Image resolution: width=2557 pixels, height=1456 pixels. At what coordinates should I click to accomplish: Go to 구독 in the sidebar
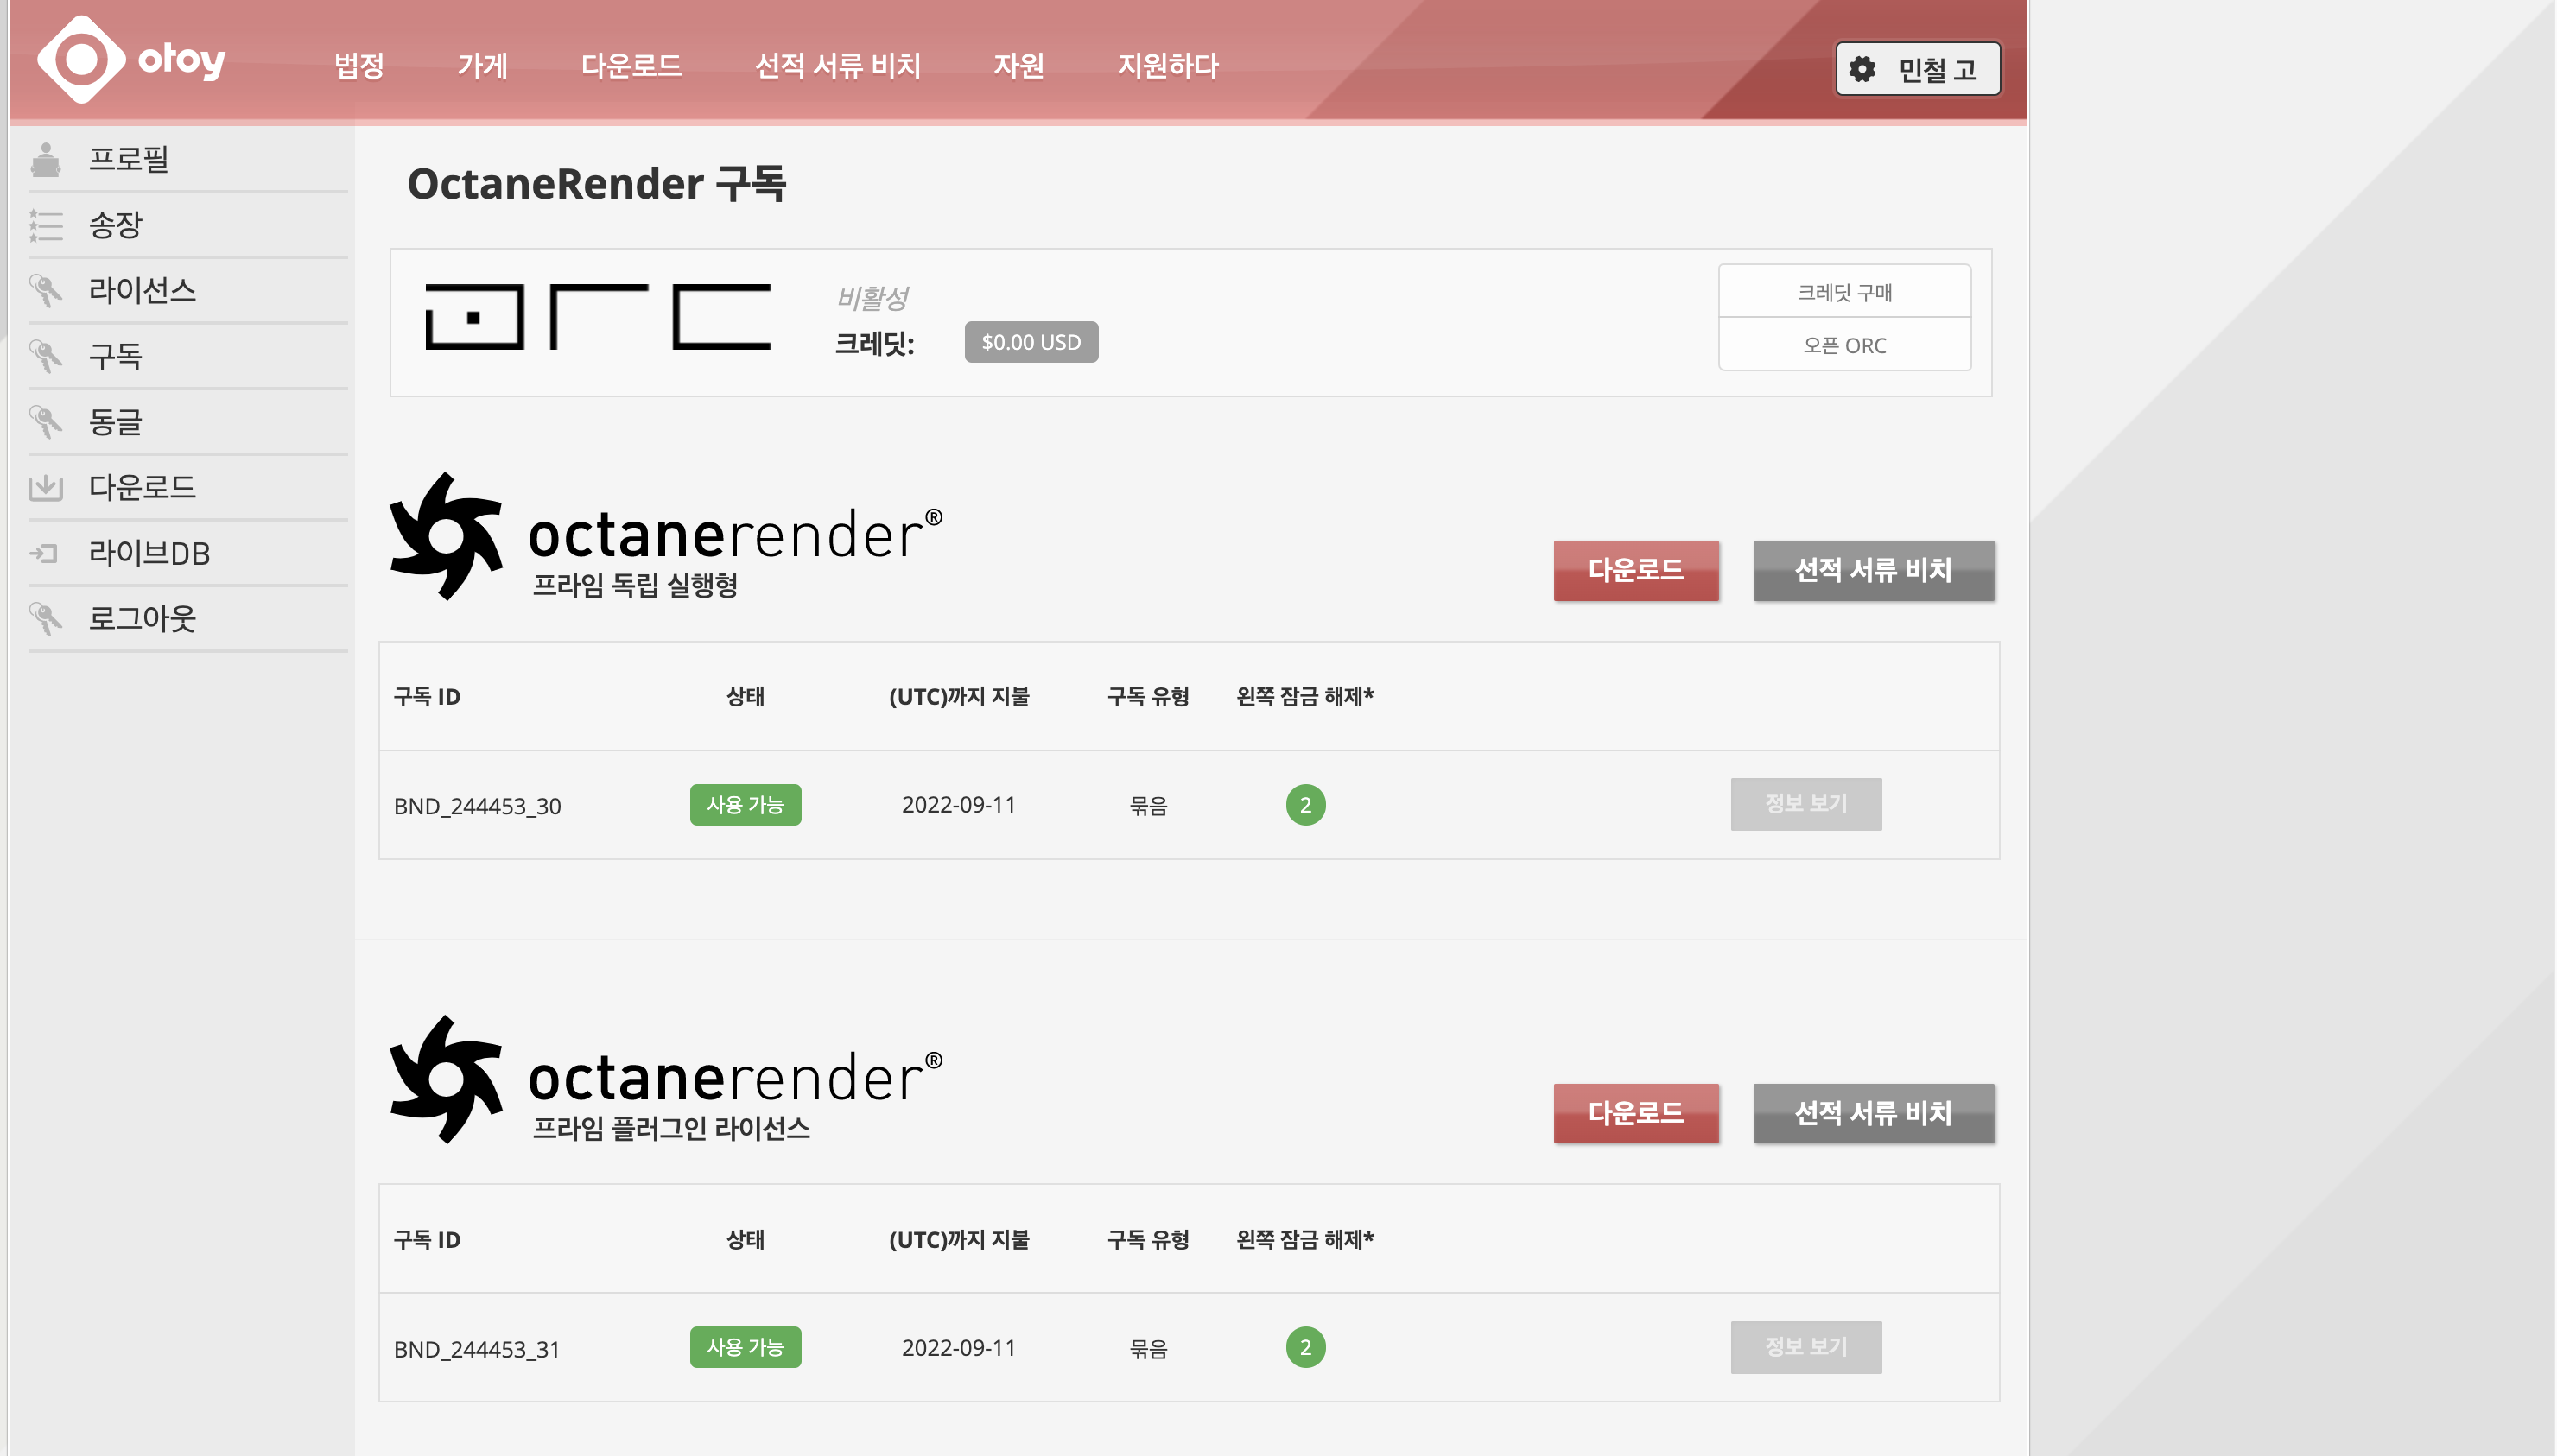(x=116, y=357)
